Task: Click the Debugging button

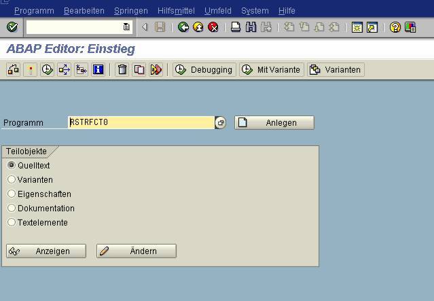Action: [x=204, y=69]
